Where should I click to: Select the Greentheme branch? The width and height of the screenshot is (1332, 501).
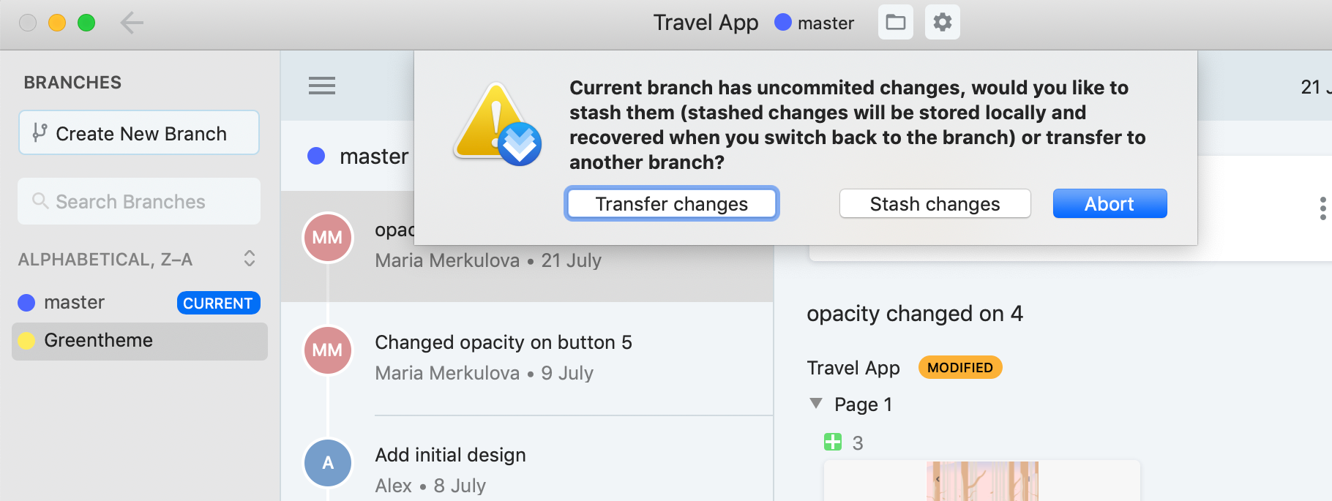click(140, 341)
